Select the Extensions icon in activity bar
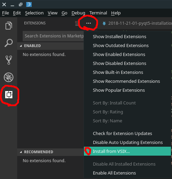Screen dimensions: 172x179 pos(9,95)
